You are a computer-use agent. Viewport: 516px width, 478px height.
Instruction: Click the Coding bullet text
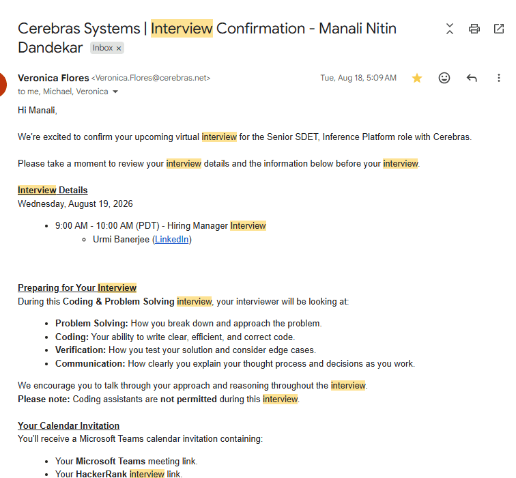point(175,337)
